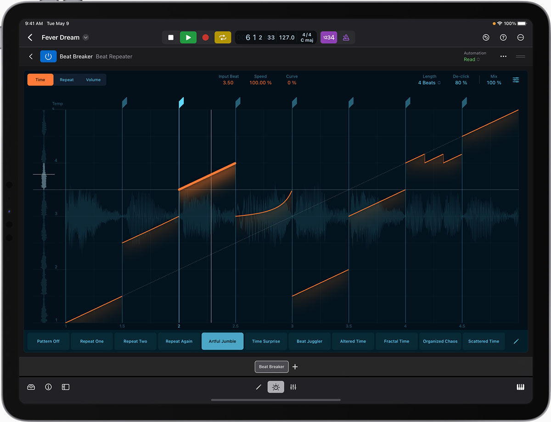Open the Fever Dream project dropdown
Viewport: 551px width, 422px height.
click(85, 38)
